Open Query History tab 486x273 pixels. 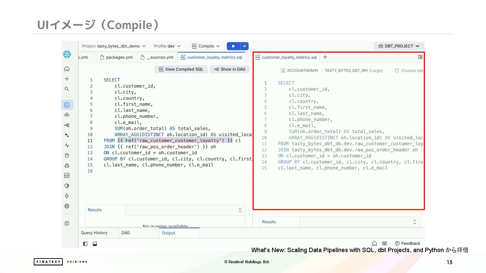94,233
